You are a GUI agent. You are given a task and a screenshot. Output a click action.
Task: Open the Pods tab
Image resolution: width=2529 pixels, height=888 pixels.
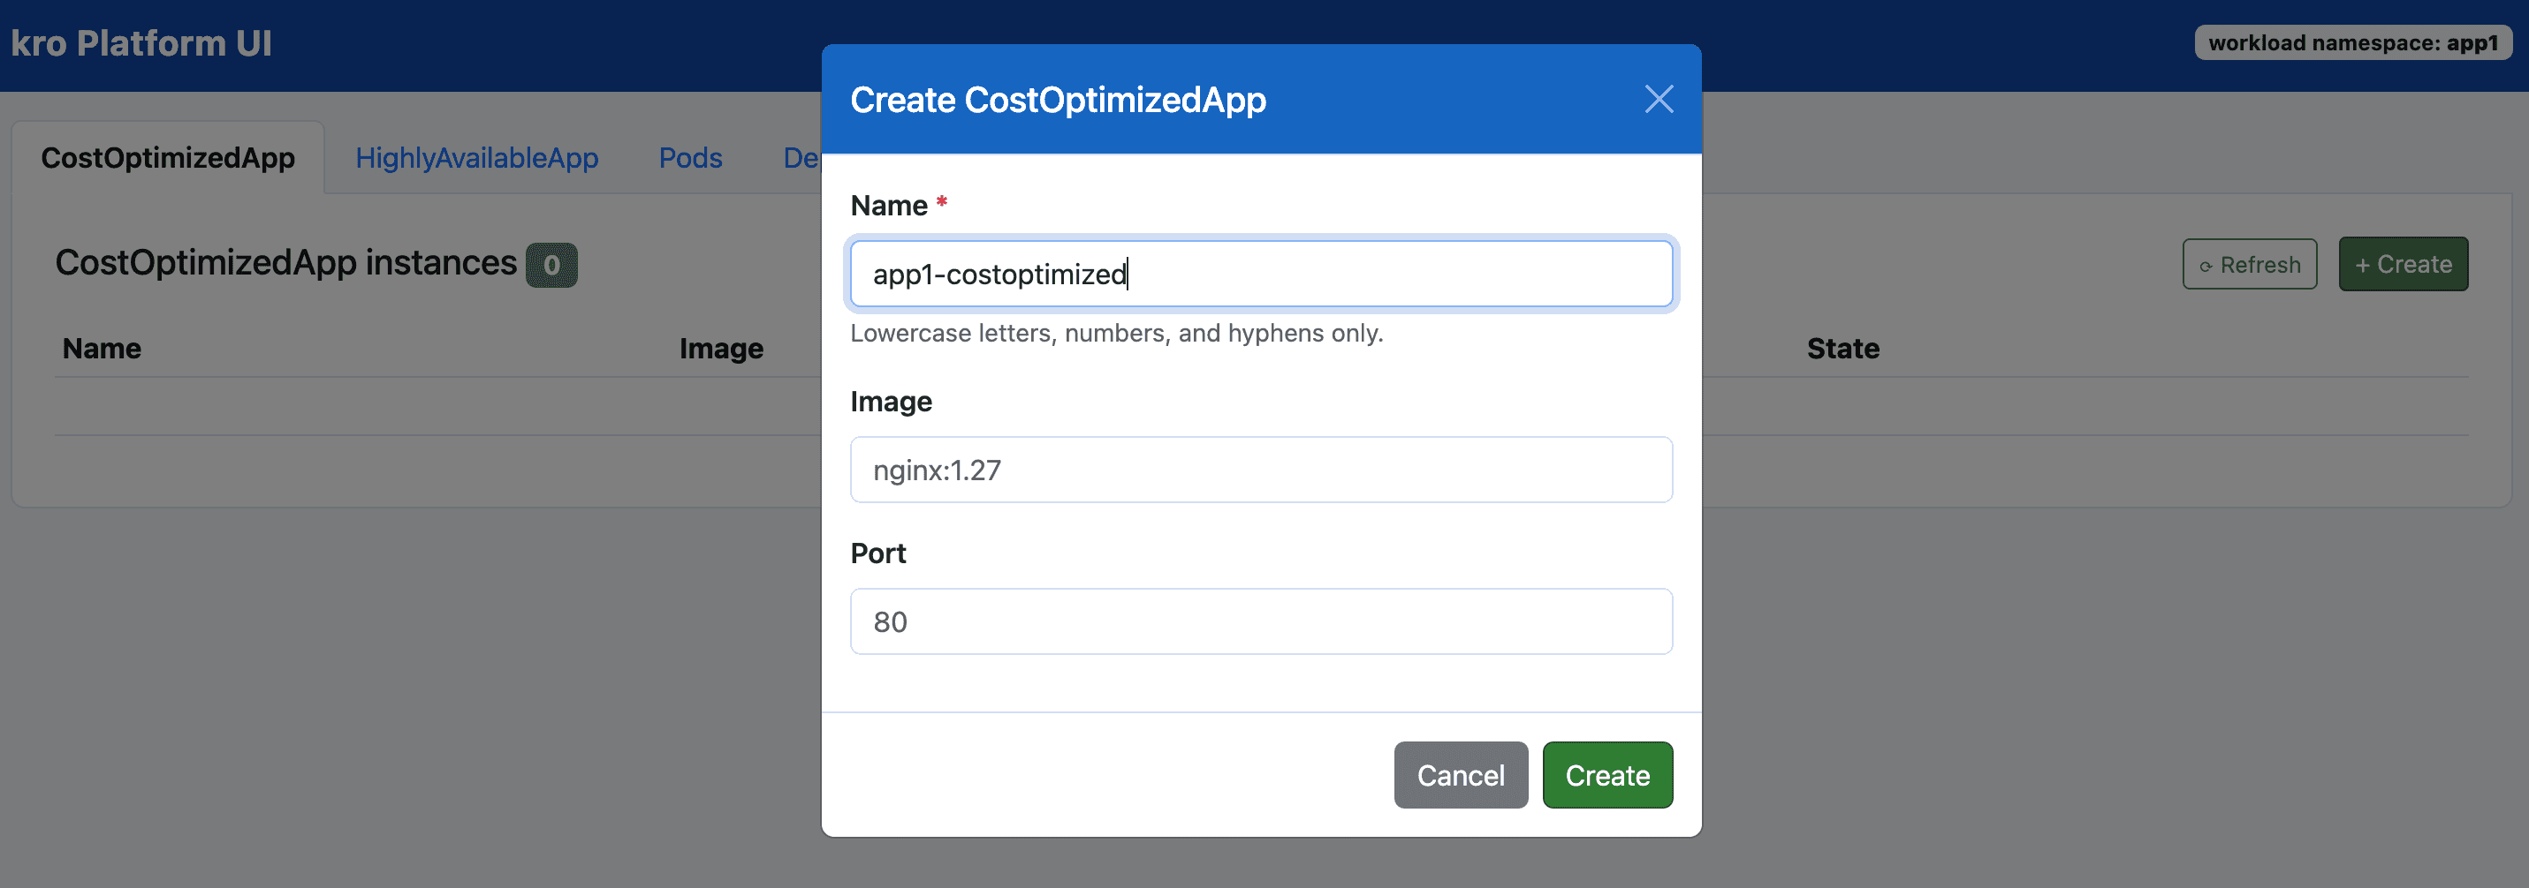click(x=690, y=158)
